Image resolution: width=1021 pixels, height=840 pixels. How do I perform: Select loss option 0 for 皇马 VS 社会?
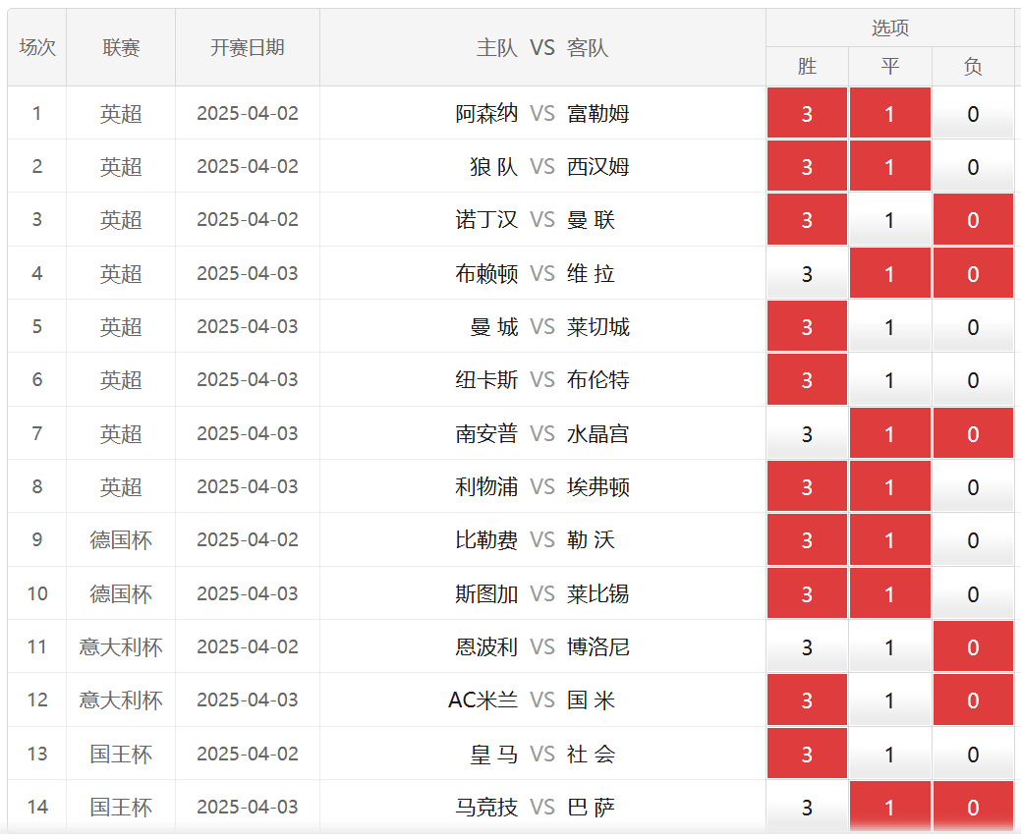coord(973,755)
